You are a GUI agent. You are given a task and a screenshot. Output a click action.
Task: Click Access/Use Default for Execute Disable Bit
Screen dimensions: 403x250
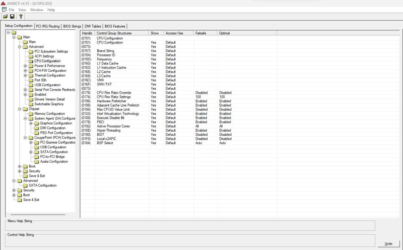point(171,118)
